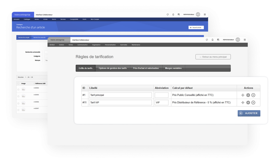Tick the checkbox for article A-00904

click(x=18, y=89)
